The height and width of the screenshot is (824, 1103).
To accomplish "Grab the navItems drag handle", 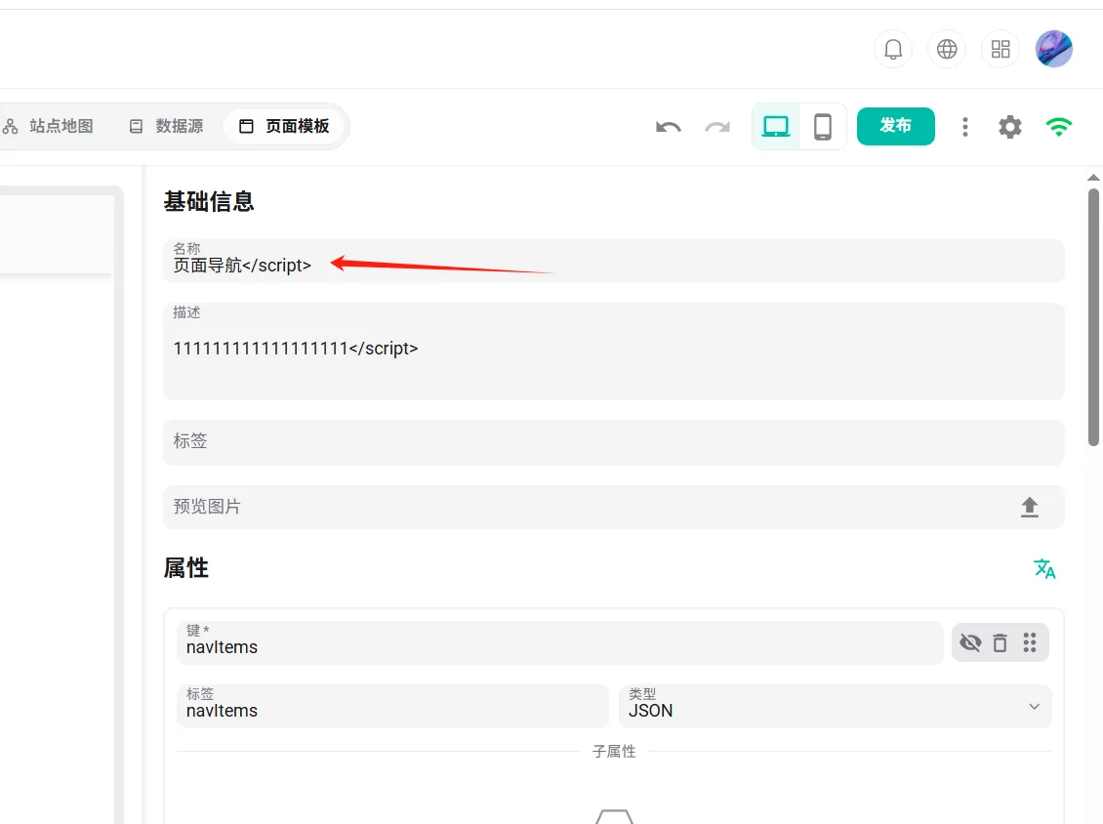I will tap(1029, 642).
